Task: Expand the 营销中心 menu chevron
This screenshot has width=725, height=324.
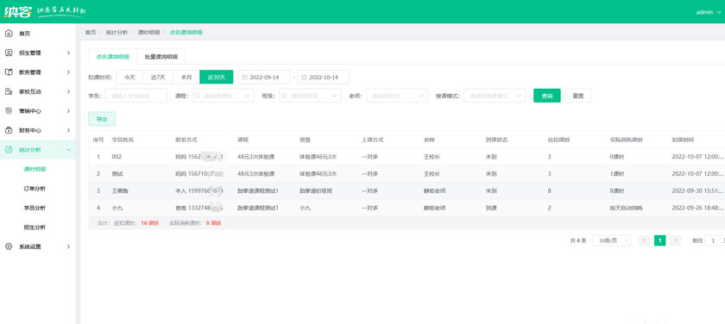Action: 68,111
